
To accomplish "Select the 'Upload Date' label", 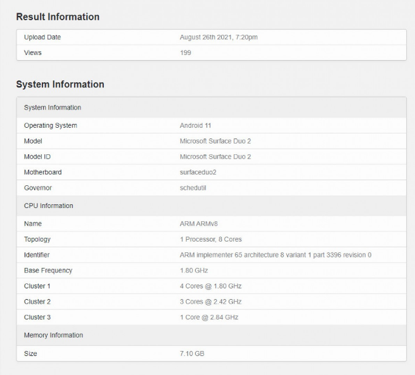I will click(42, 37).
